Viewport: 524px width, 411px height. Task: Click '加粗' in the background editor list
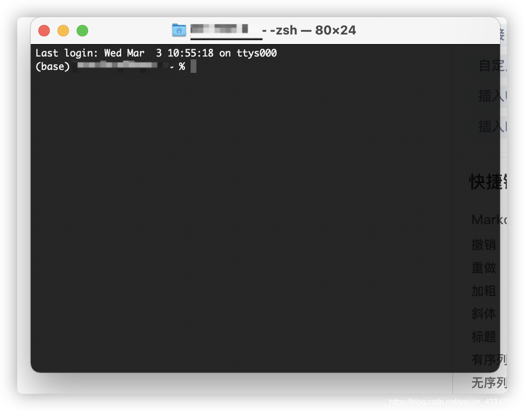point(484,291)
